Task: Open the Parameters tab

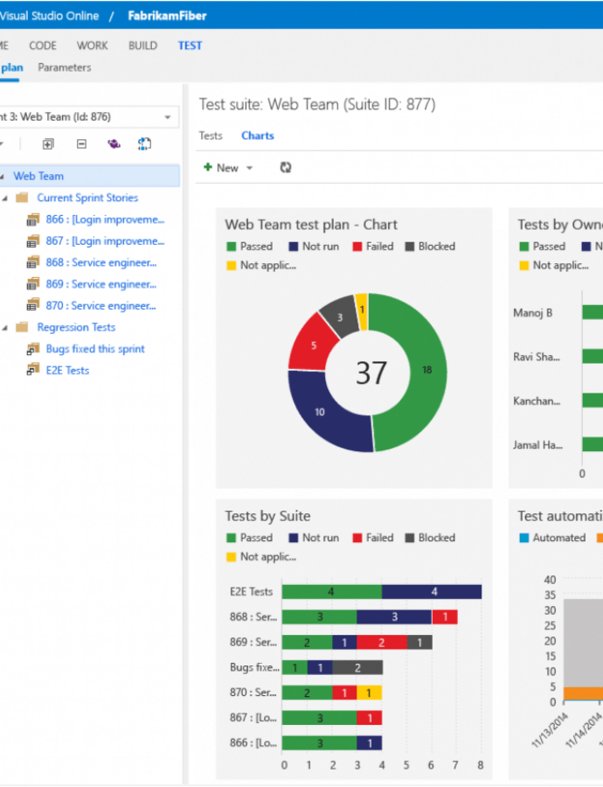Action: click(x=64, y=67)
